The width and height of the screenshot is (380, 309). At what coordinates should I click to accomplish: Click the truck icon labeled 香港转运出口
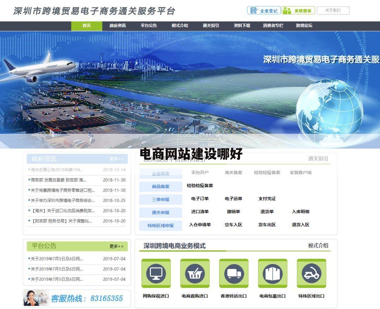coord(234,274)
